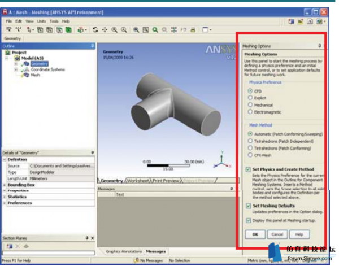Set the isometric view icon
Screen dimensions: 339x266
pyautogui.click(x=174, y=30)
